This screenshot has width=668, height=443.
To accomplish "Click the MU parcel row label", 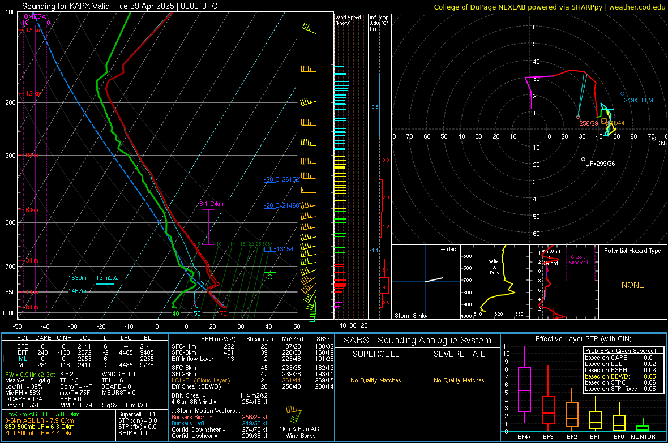I will 23,365.
